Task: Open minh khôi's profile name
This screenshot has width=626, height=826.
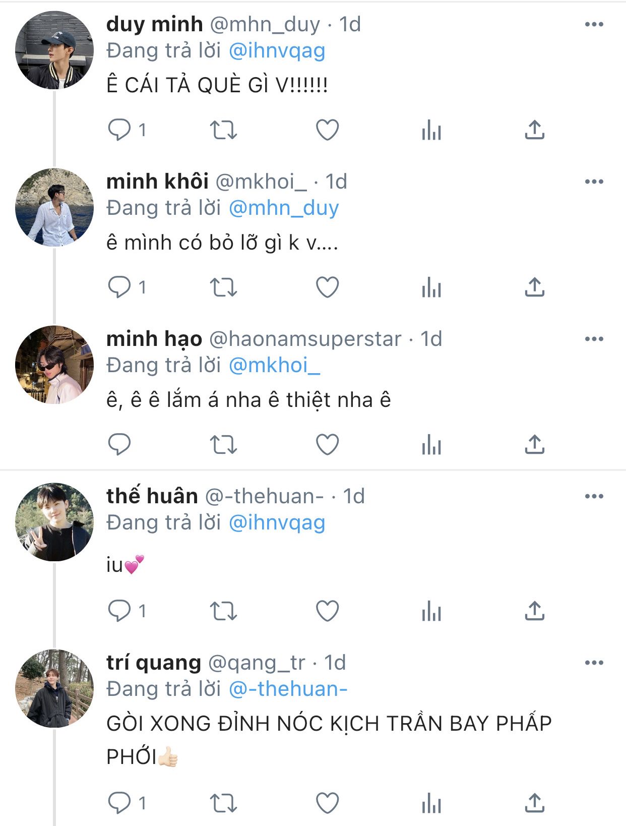Action: click(x=157, y=182)
